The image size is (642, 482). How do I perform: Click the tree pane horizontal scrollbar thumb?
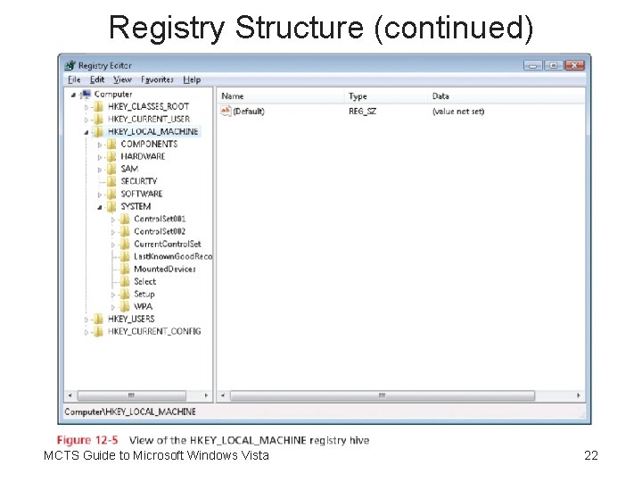pos(131,395)
